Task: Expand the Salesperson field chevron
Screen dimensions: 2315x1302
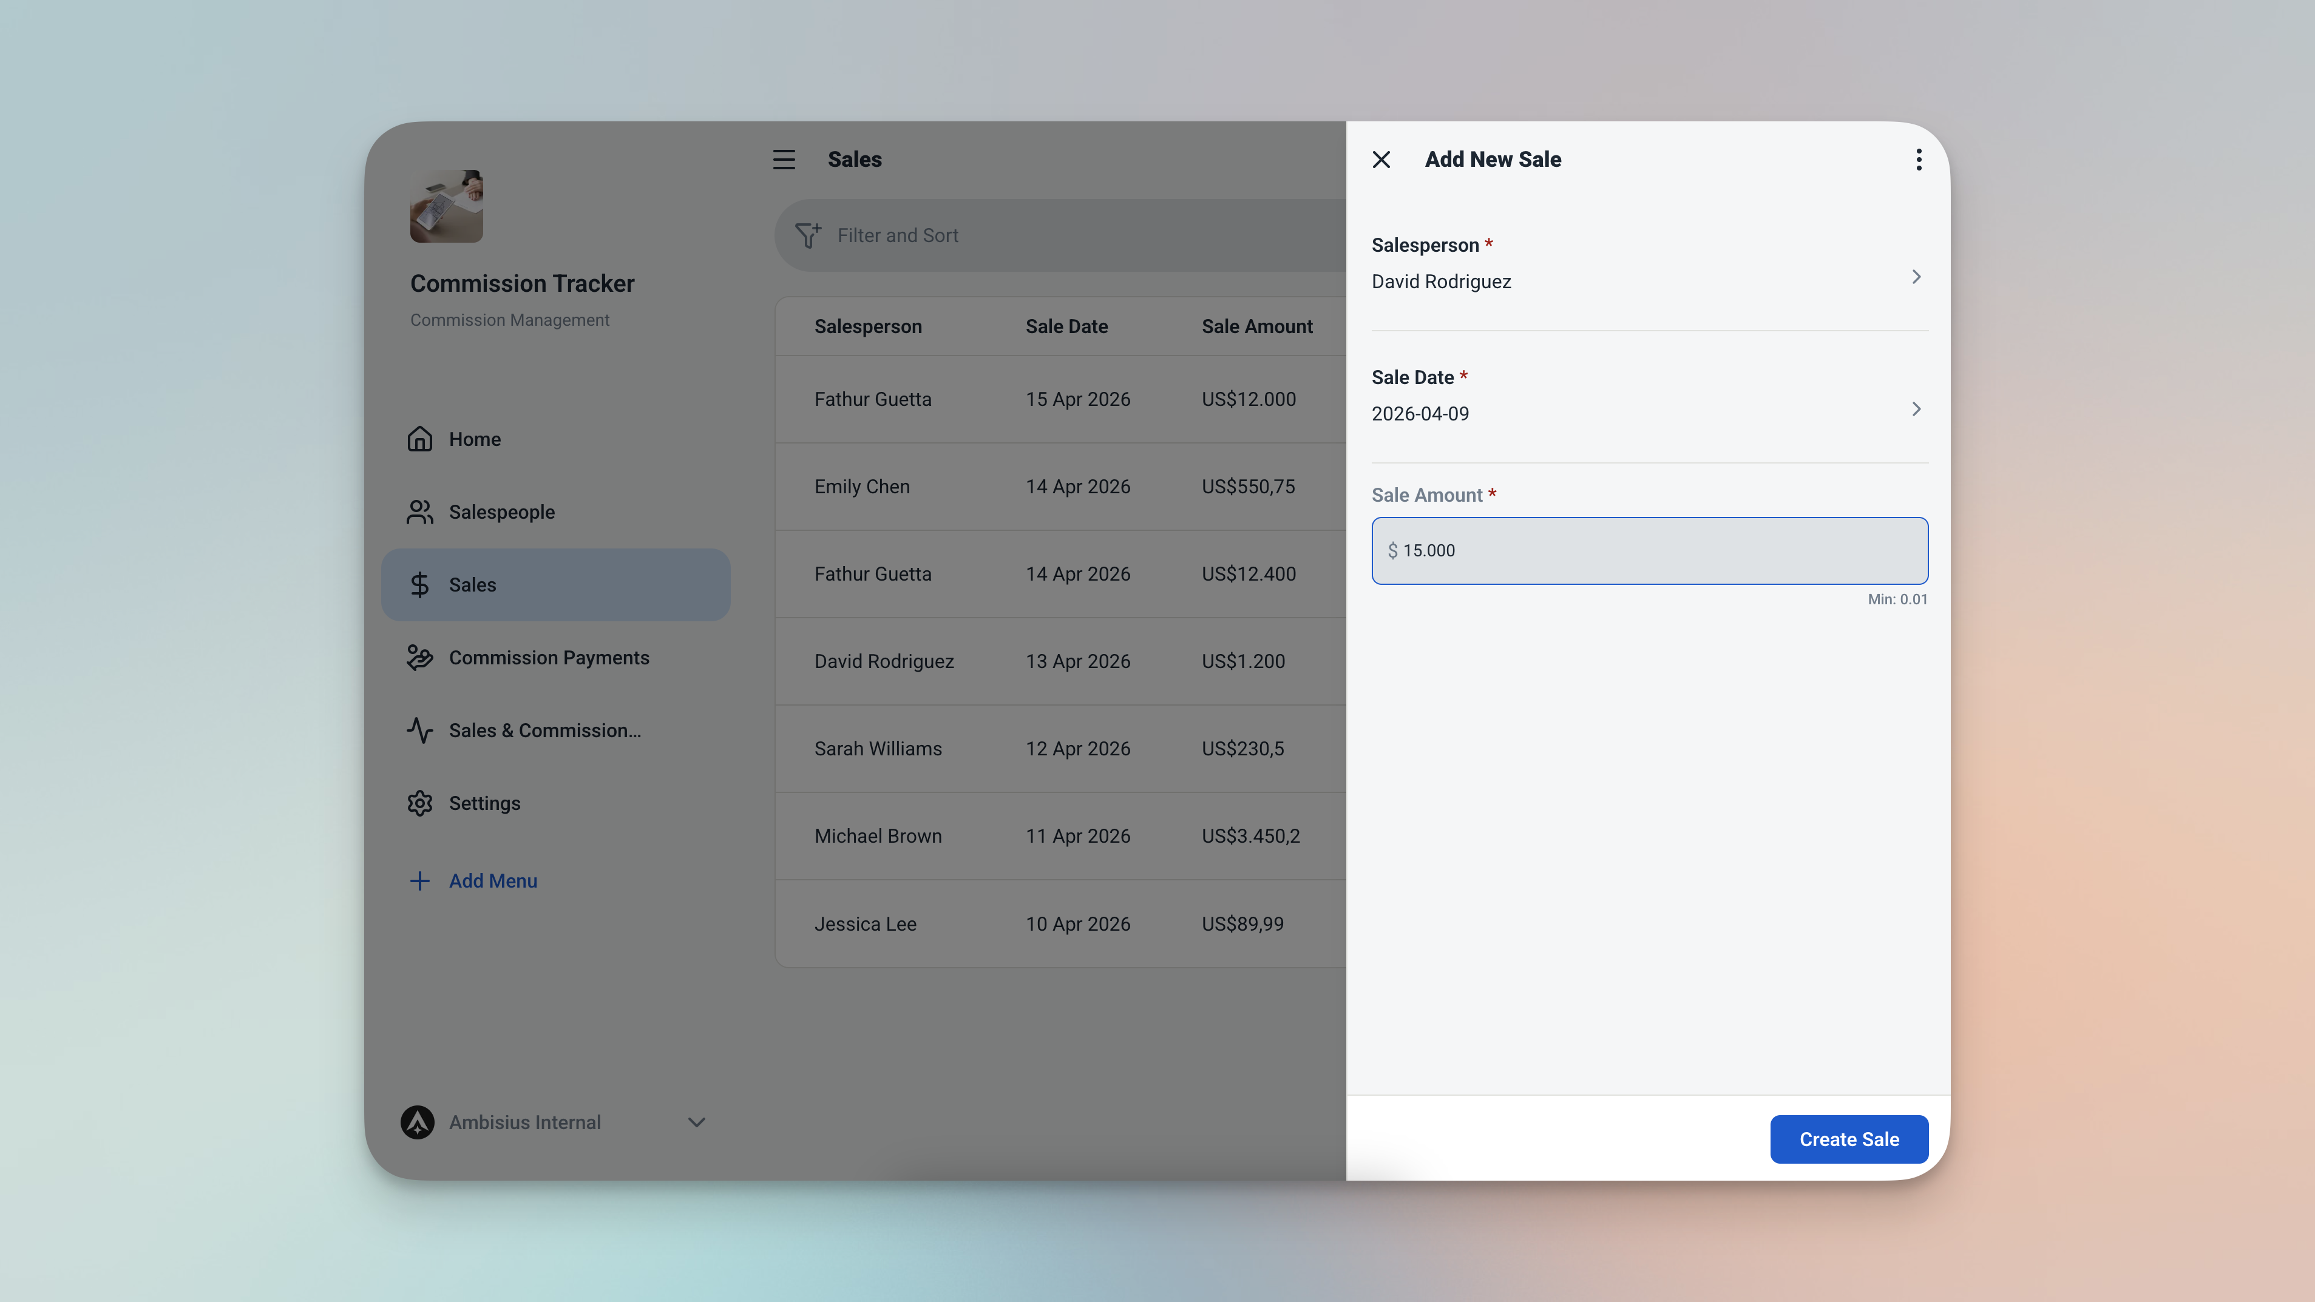Action: tap(1916, 277)
